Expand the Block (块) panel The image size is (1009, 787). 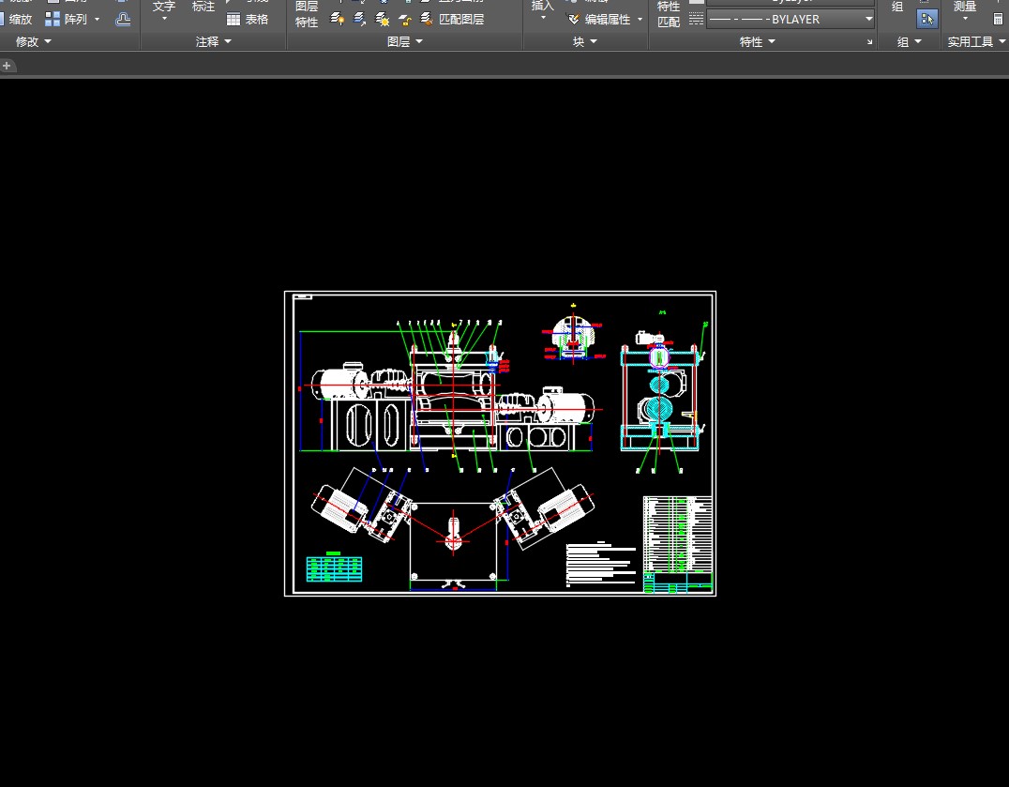[585, 42]
